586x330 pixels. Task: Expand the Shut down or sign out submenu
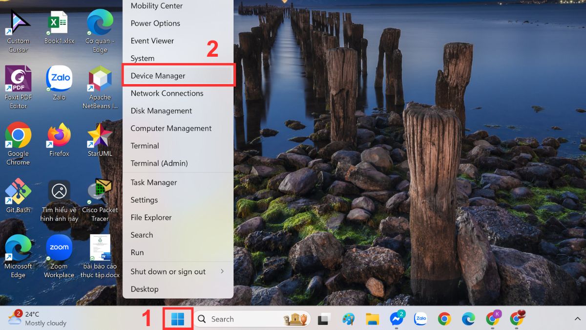(x=178, y=271)
